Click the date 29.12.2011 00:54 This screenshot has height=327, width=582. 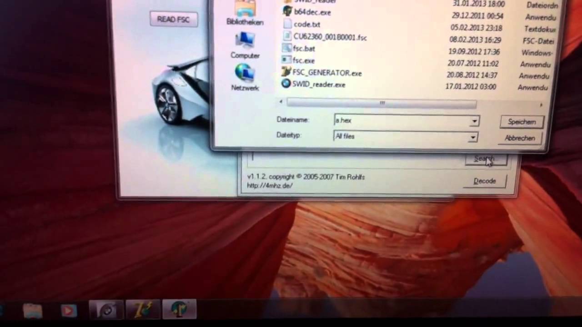tap(477, 16)
